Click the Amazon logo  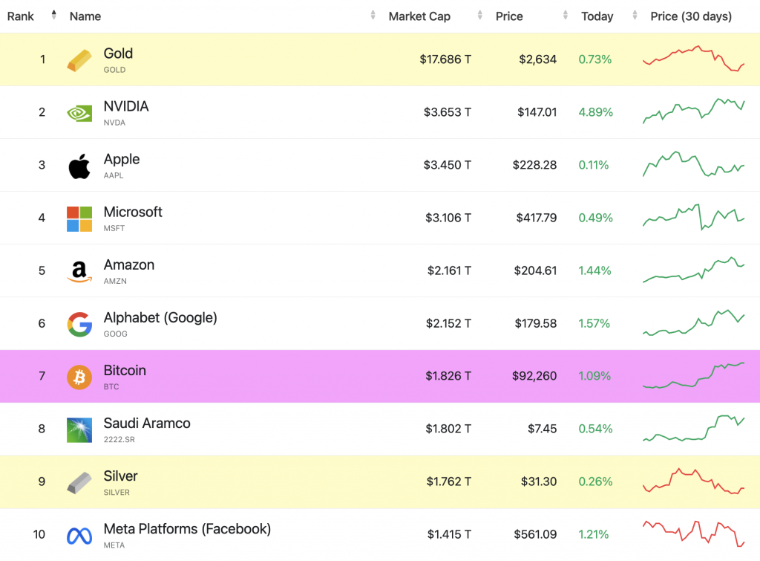coord(79,270)
